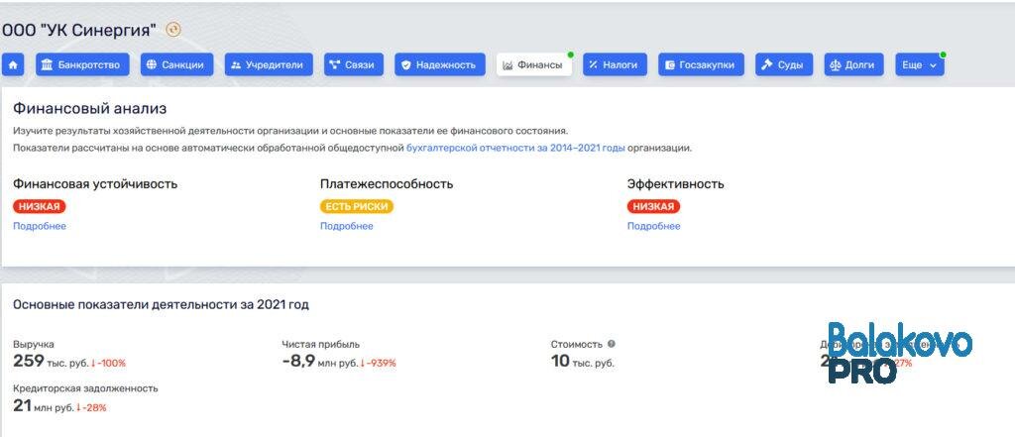Screen dimensions: 1015x437
Task: Click the help icon next to Стоимость
Action: point(611,345)
